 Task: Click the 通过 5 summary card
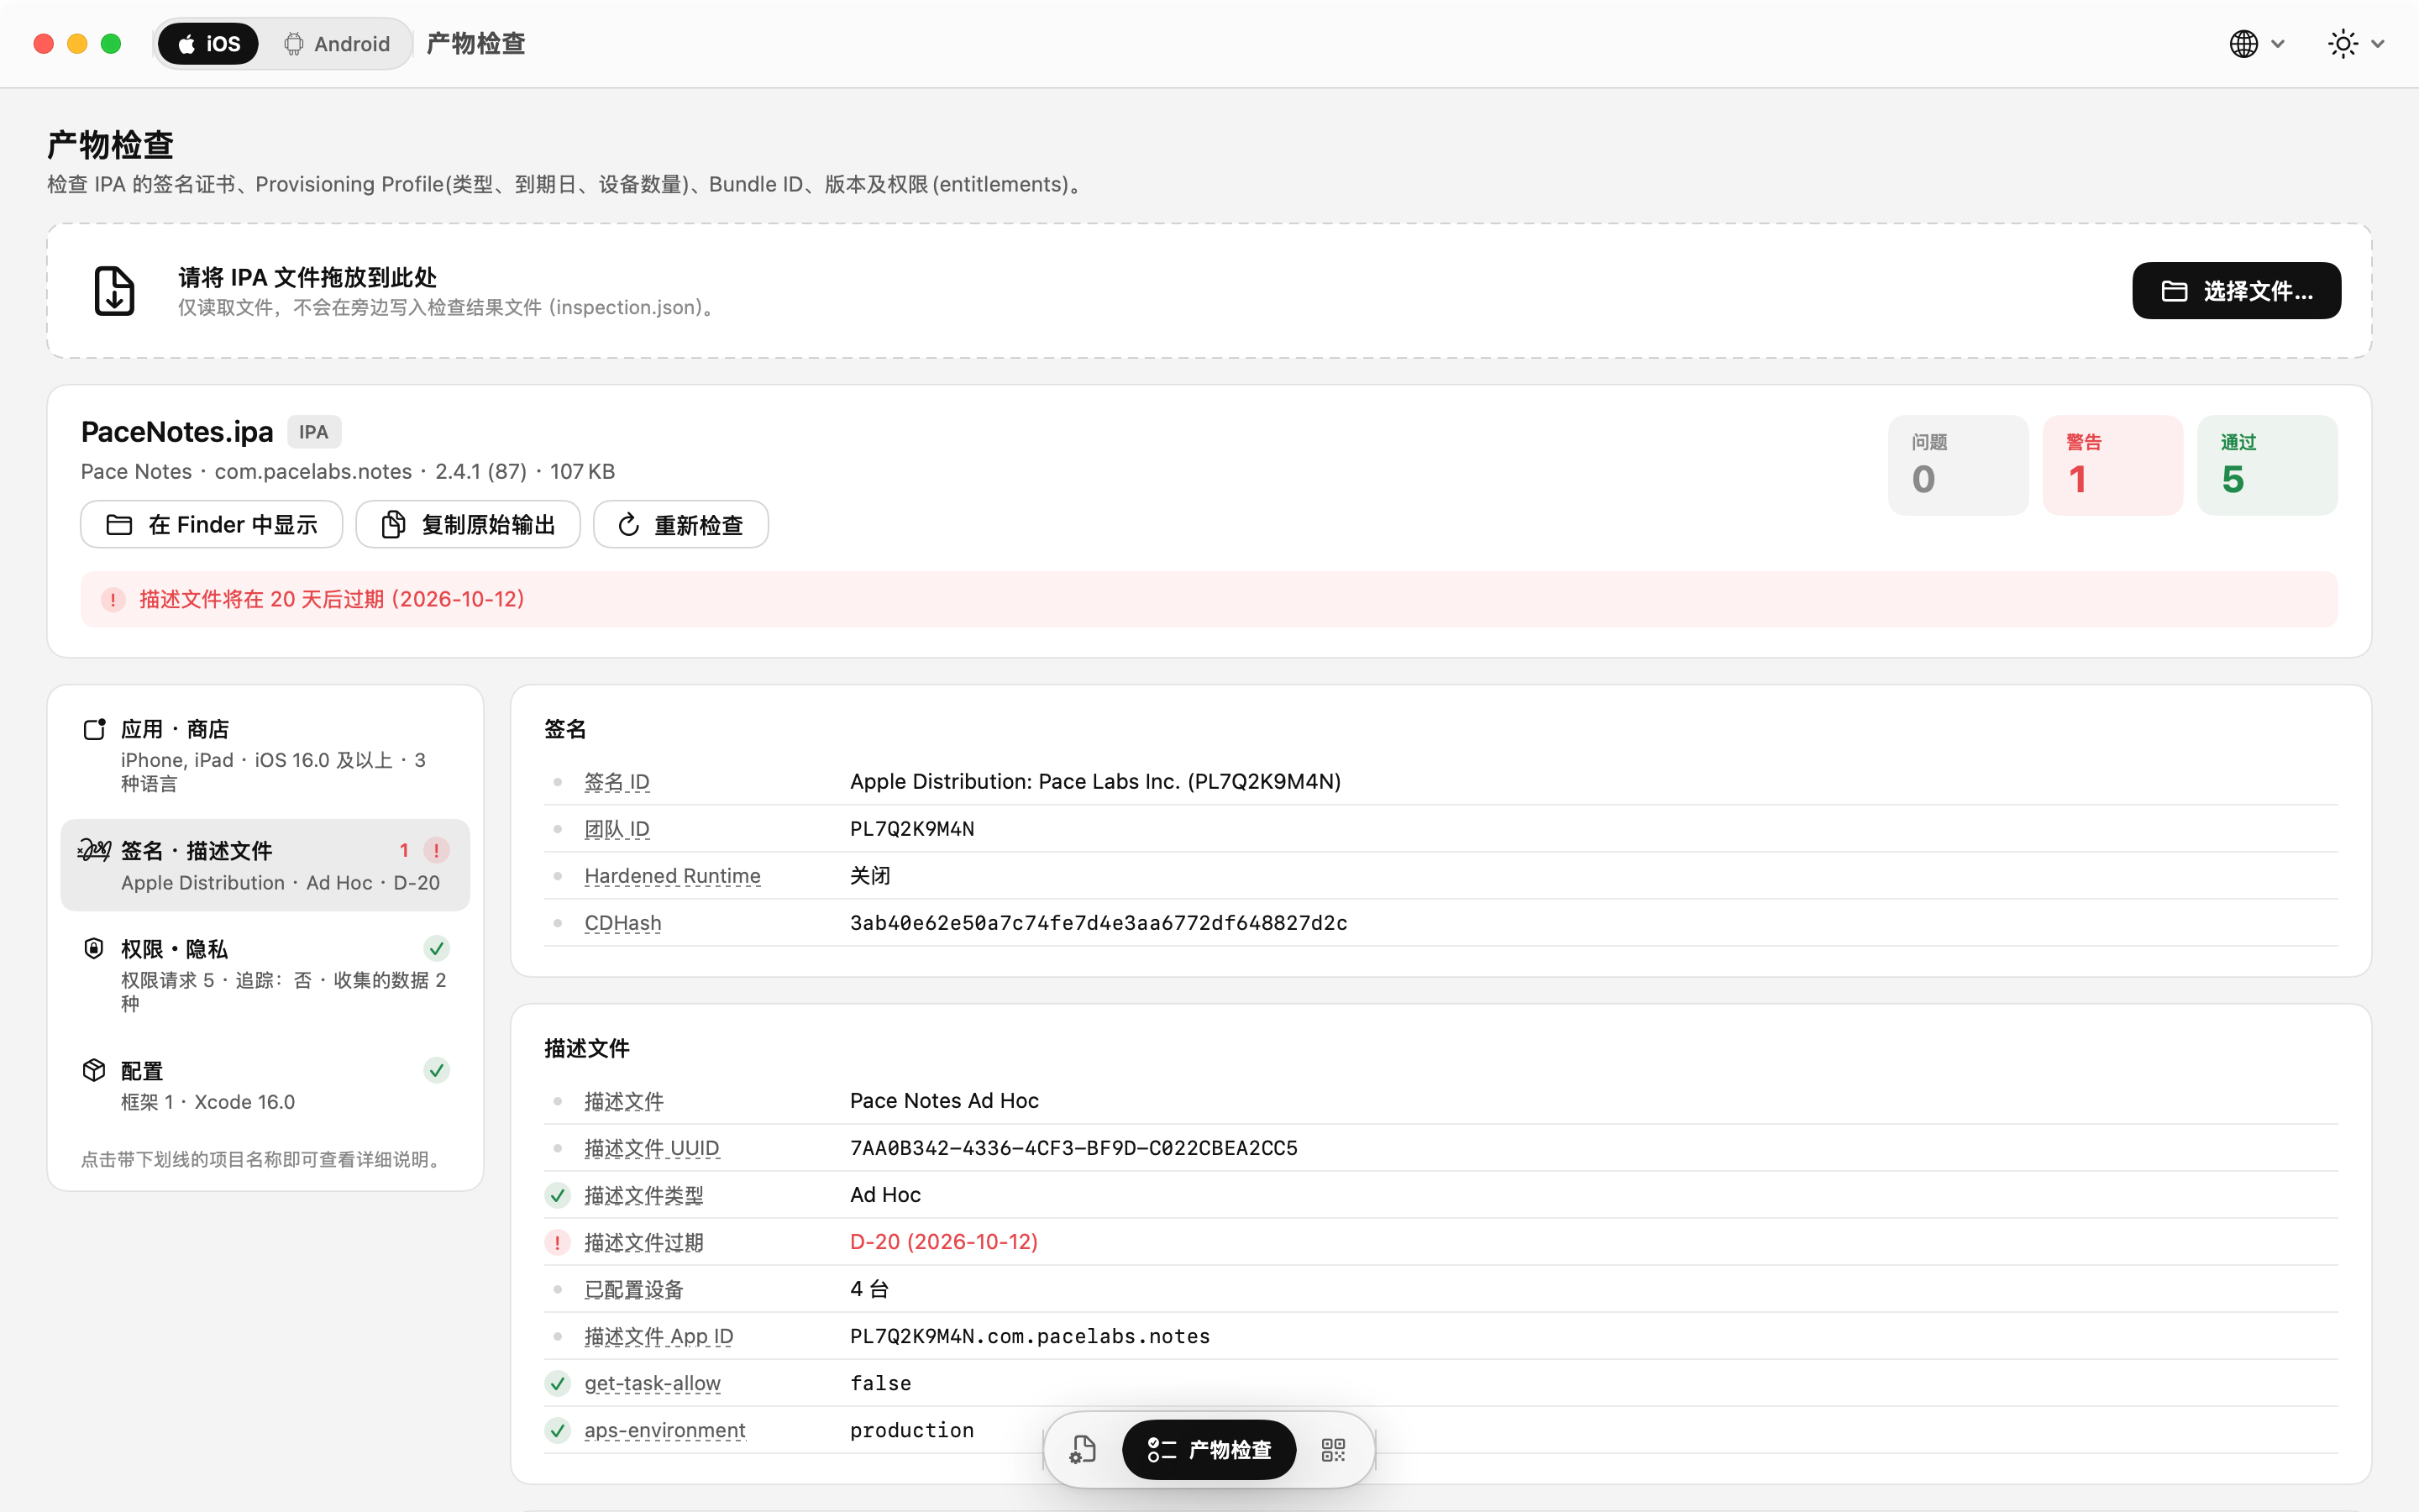click(2267, 465)
